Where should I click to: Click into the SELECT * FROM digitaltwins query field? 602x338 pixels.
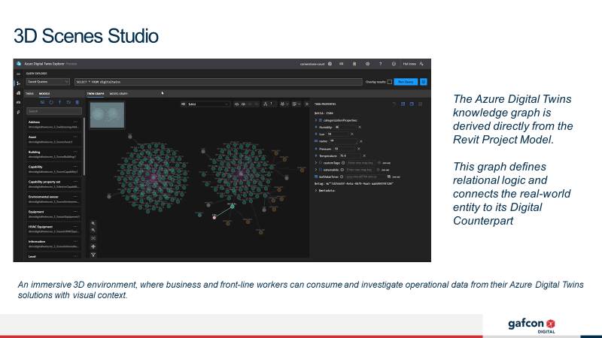pyautogui.click(x=218, y=82)
